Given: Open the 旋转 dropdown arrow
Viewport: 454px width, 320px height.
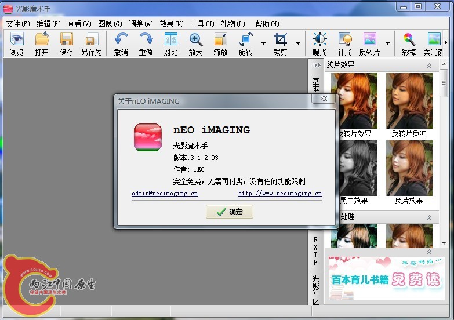Looking at the screenshot, I should [x=263, y=43].
